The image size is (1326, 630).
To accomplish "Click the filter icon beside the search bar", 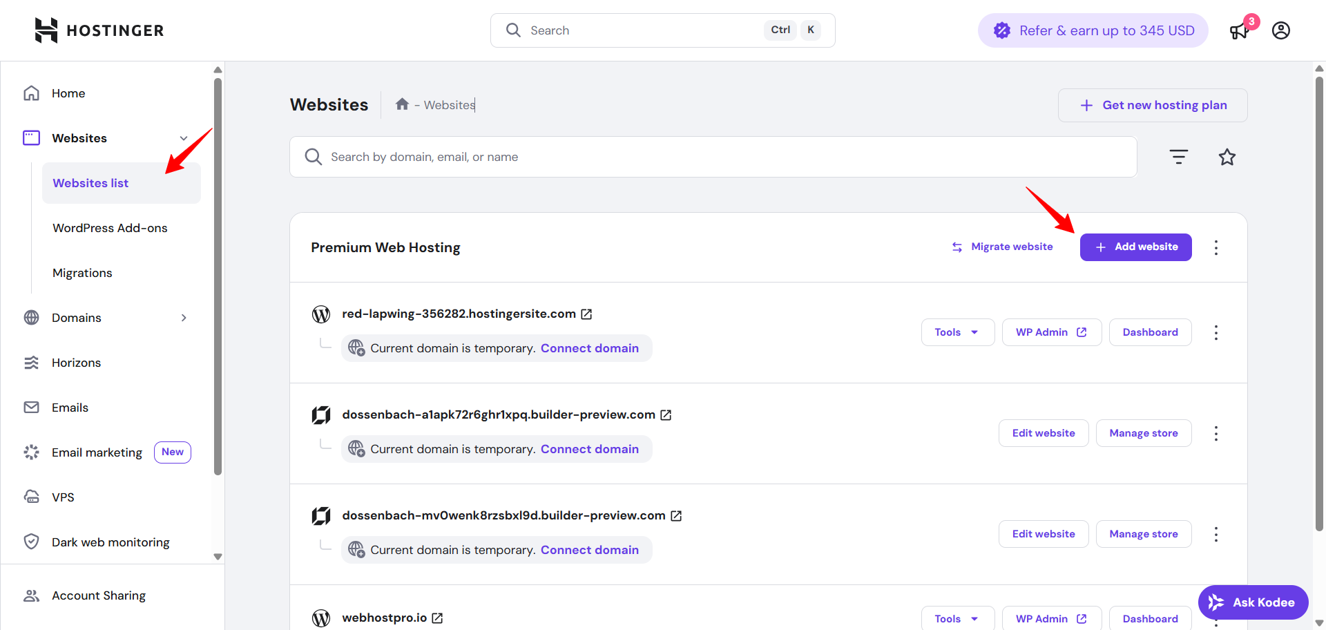I will pos(1178,157).
